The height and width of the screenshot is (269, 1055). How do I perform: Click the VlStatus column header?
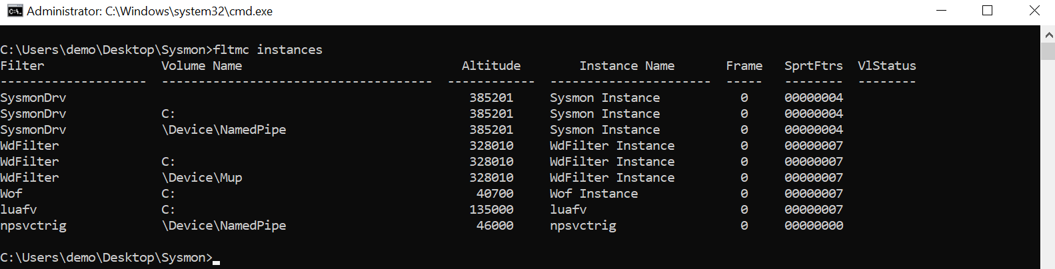[x=887, y=66]
